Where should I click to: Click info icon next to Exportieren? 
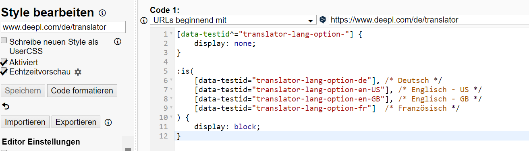(x=108, y=122)
